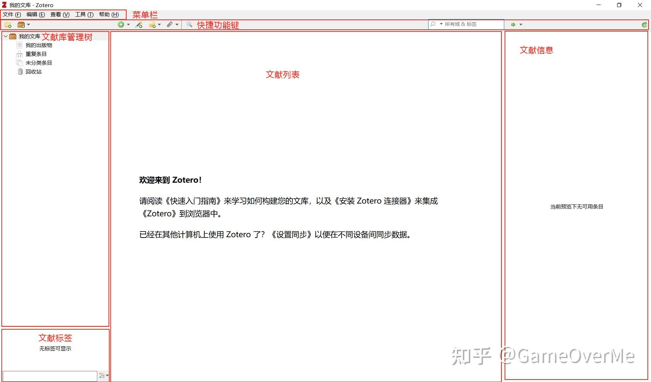Open the 文件 menu
Screen dimensions: 651x382
coord(11,15)
